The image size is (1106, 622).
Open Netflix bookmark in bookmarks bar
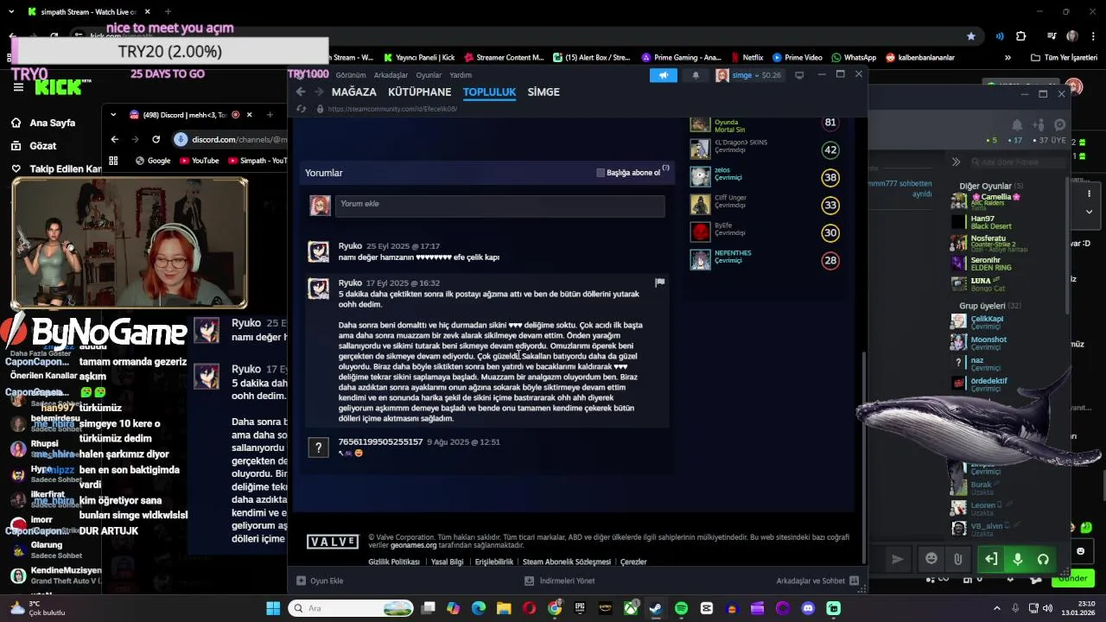point(746,58)
